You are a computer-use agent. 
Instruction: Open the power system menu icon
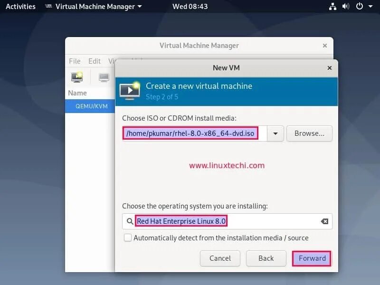(x=360, y=6)
